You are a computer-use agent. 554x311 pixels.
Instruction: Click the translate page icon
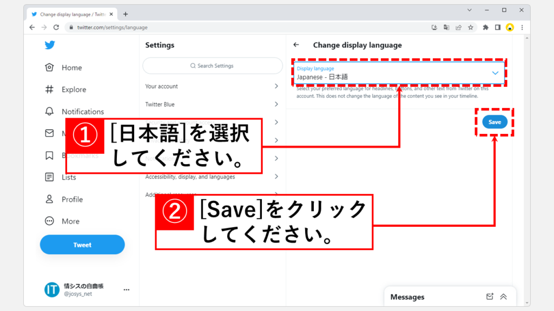pyautogui.click(x=446, y=27)
